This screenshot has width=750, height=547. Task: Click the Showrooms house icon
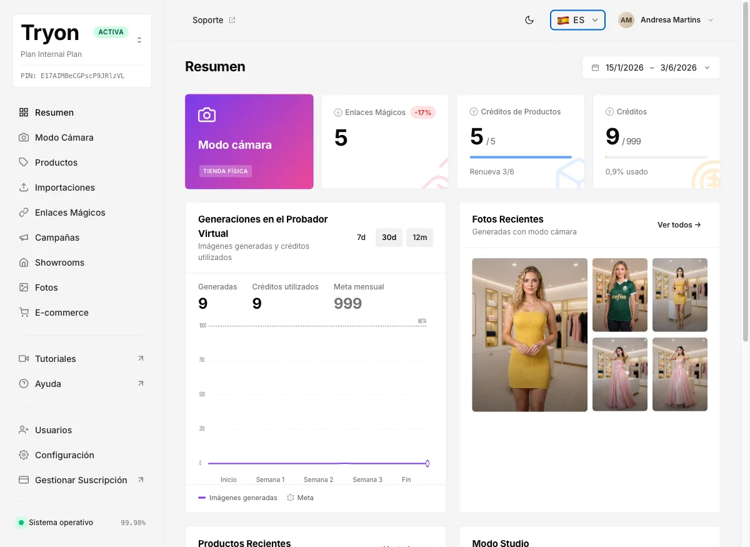24,263
